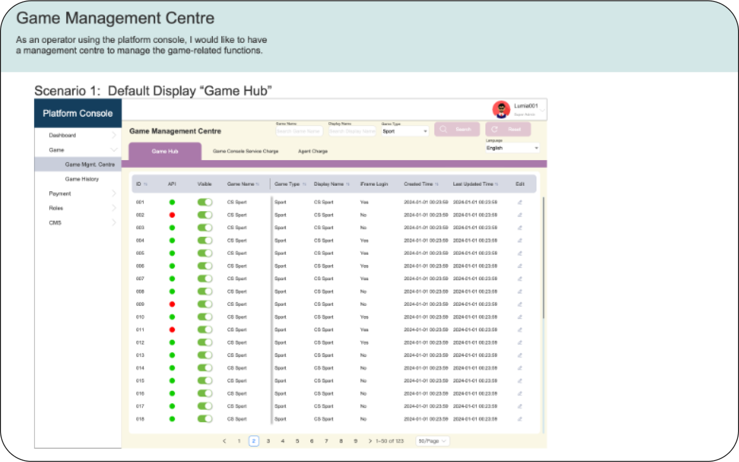Image resolution: width=739 pixels, height=462 pixels.
Task: Click the edit pencil icon for row 001
Action: pos(520,202)
